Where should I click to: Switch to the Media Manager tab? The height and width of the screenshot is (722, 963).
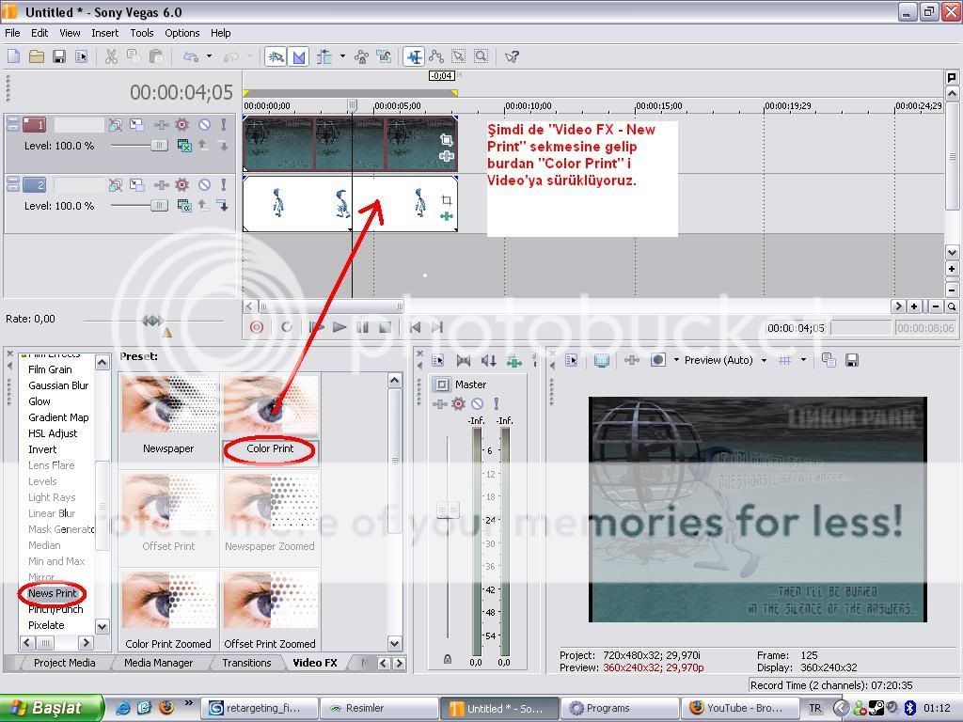[x=158, y=663]
